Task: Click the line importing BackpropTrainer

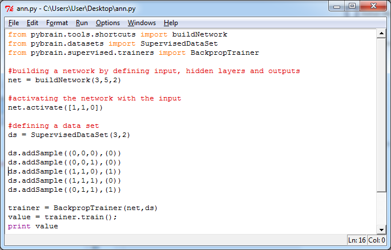Action: 134,53
